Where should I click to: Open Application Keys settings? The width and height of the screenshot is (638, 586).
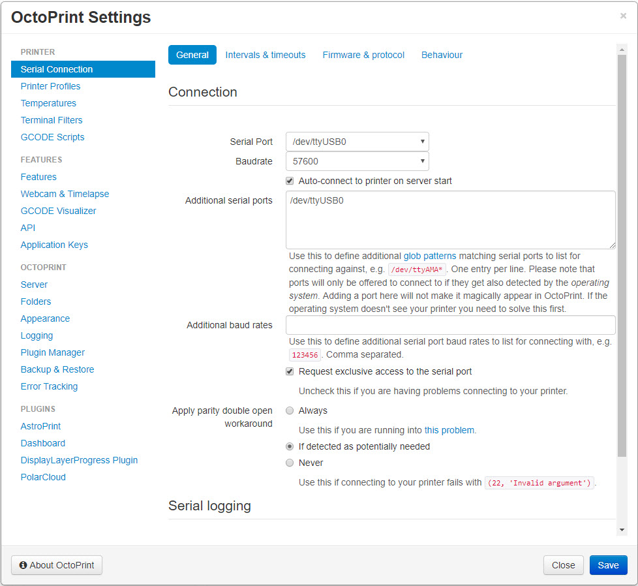54,245
